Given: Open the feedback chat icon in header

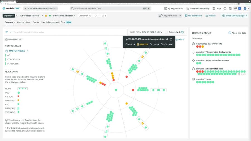Looking at the screenshot, I should (x=230, y=8).
